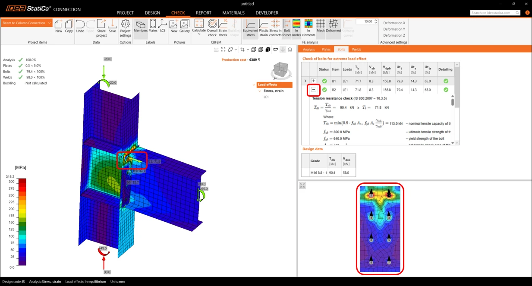Collapse the Stress, strain tree node
This screenshot has width=532, height=286.
coord(260,91)
